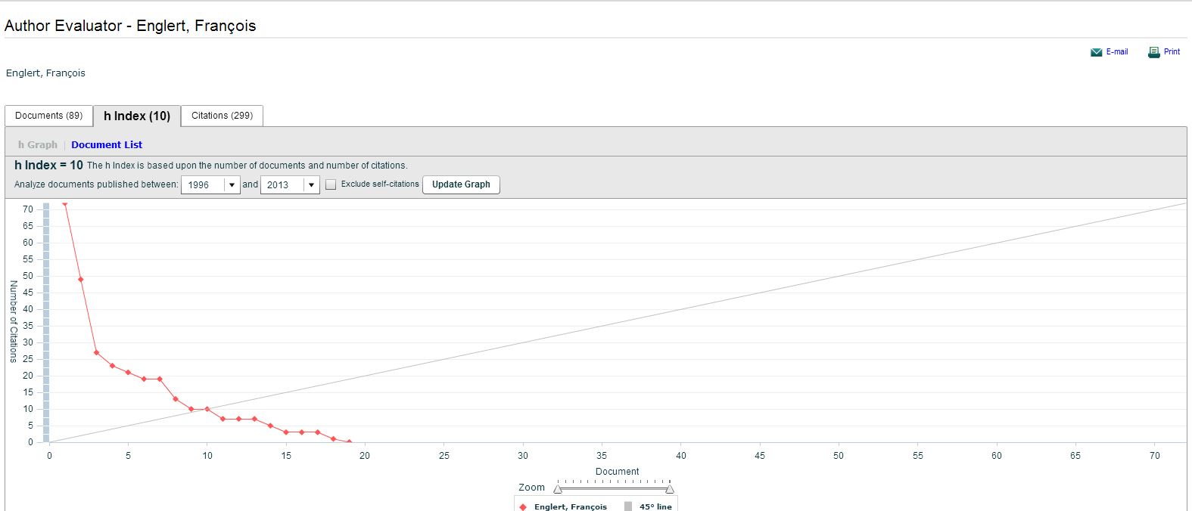Click the left handle of the Zoom slider

(558, 489)
